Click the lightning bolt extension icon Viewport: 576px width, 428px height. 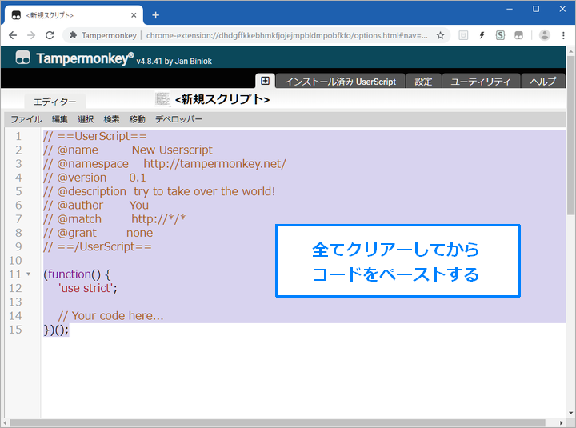click(482, 35)
